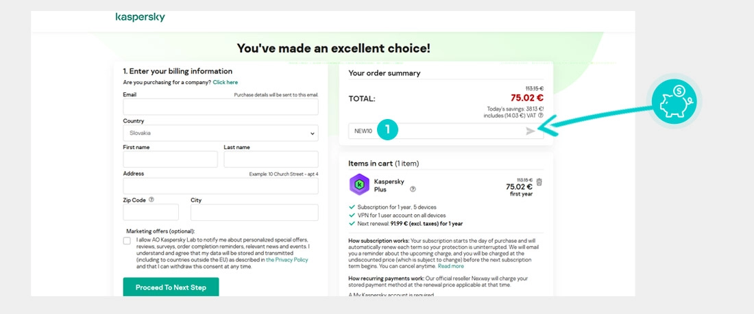This screenshot has width=754, height=314.
Task: Focus the City input field
Action: coord(254,212)
